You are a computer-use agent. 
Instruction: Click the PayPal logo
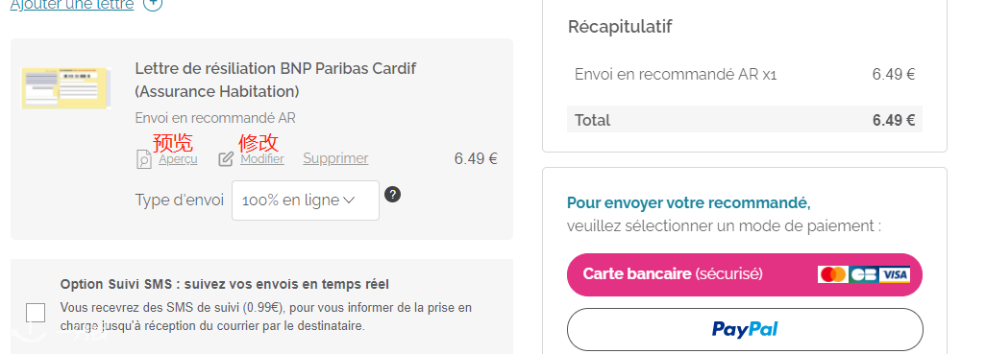[x=745, y=329]
